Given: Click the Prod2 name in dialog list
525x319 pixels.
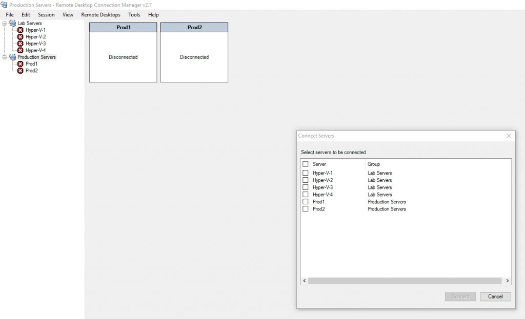Looking at the screenshot, I should [x=318, y=209].
